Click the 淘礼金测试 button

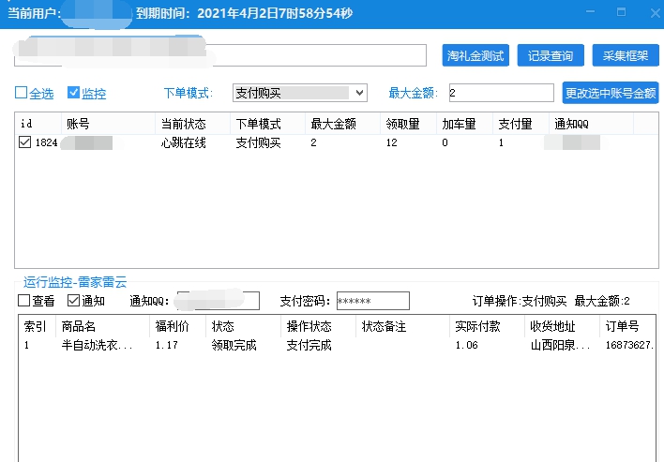(475, 55)
